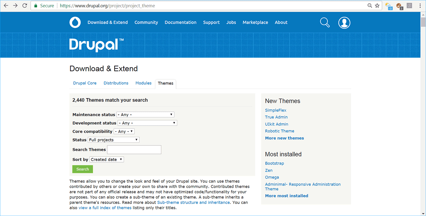This screenshot has height=216, width=426.
Task: Open the SimpleFlex theme link
Action: pyautogui.click(x=276, y=110)
